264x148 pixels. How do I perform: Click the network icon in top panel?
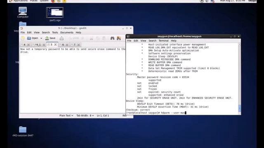point(212,1)
